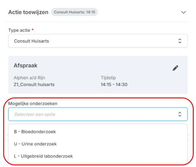196x167 pixels.
Task: Collapse the Actie toewijzen section chevron
Action: click(183, 12)
